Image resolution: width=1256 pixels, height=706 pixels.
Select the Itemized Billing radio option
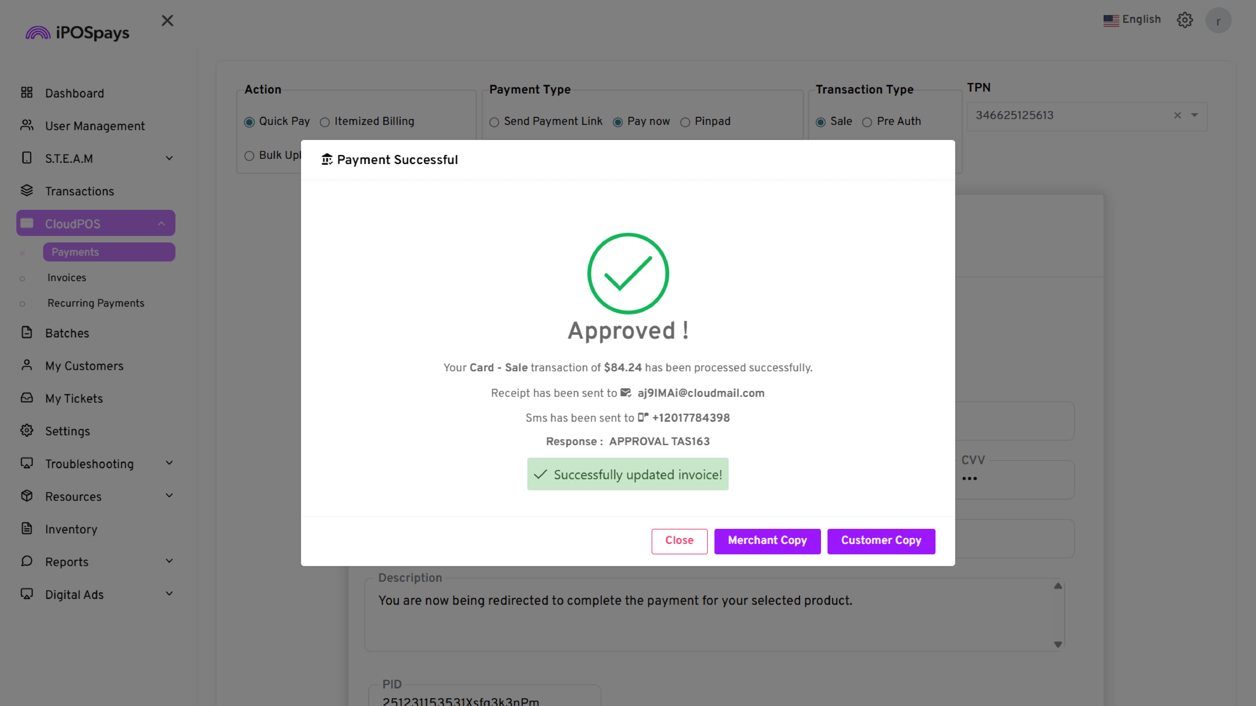325,122
